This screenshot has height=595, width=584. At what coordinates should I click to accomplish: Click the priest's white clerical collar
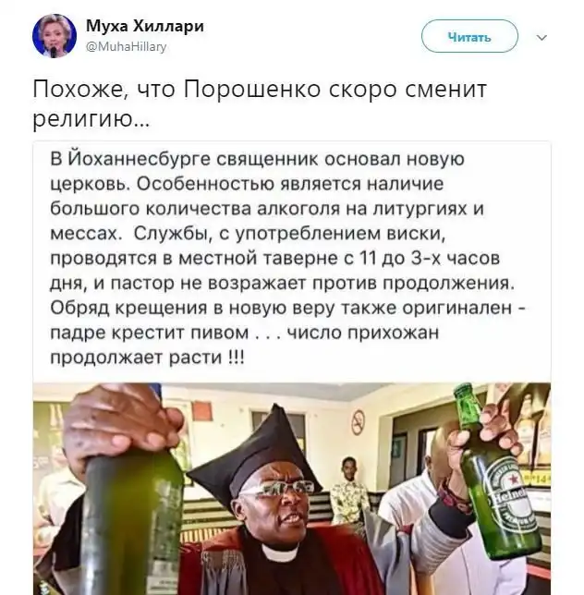click(279, 552)
